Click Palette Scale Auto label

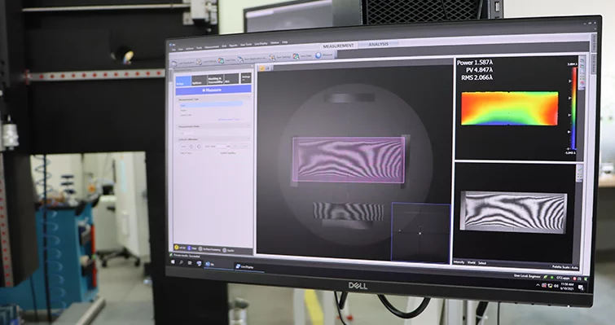tap(564, 267)
